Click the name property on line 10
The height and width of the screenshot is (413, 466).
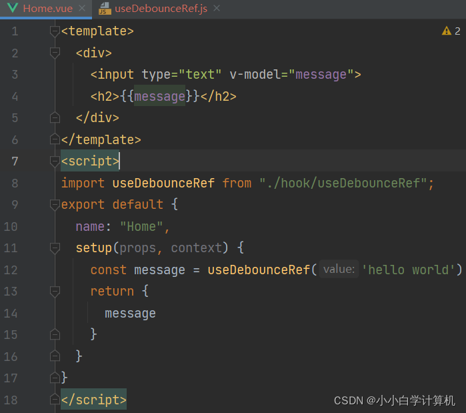[90, 227]
